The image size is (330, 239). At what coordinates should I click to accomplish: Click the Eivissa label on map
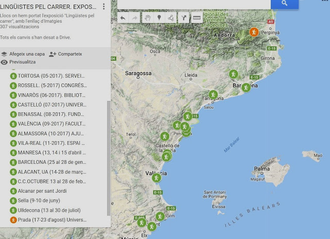coord(219,207)
